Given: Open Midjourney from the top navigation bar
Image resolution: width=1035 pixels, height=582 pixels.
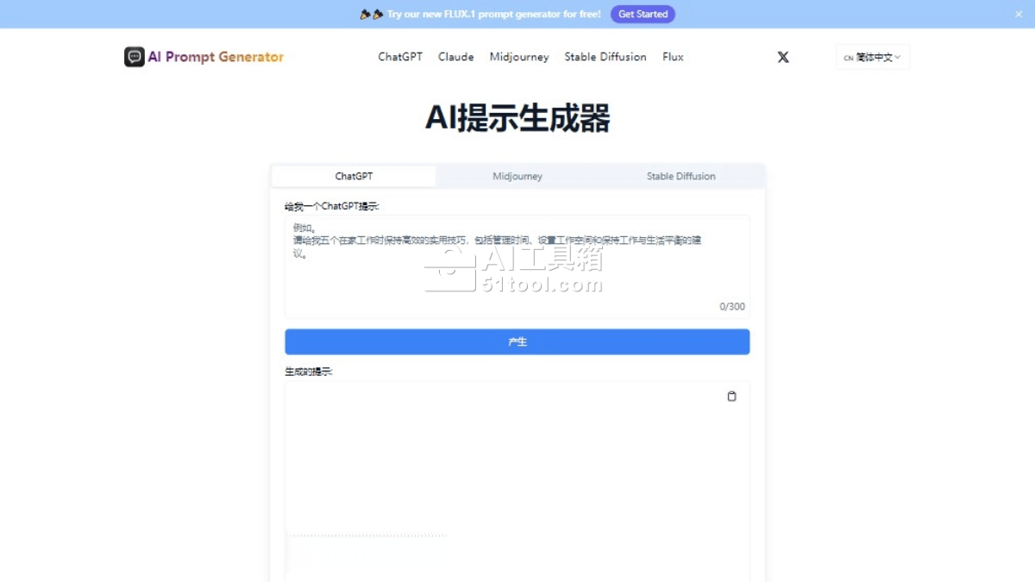Looking at the screenshot, I should coord(519,57).
